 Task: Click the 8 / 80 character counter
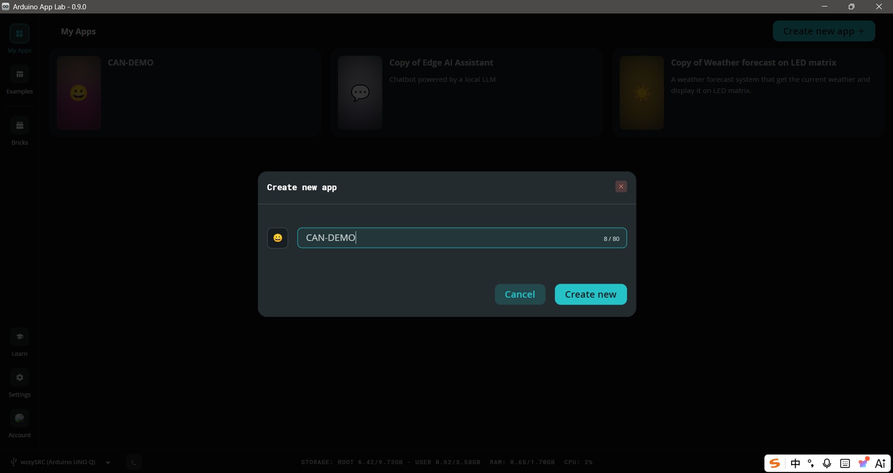pos(611,239)
